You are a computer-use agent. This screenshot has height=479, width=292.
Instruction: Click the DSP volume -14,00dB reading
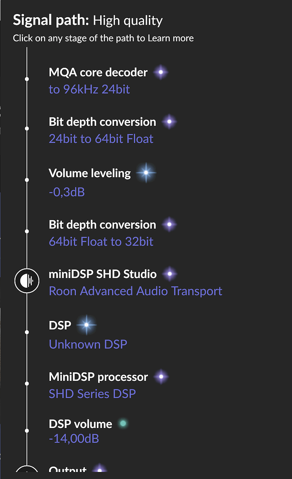(x=74, y=439)
